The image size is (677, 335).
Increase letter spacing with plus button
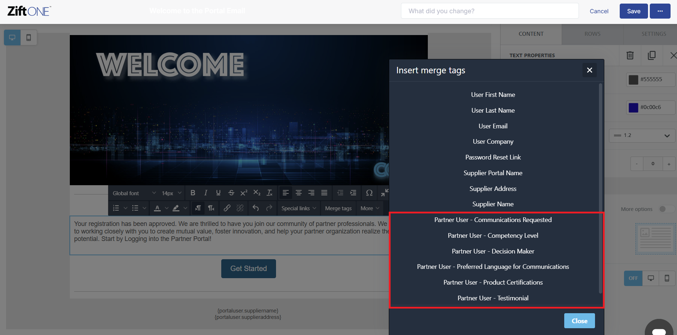pyautogui.click(x=669, y=164)
